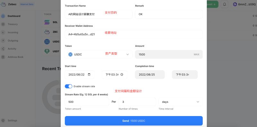The width and height of the screenshot is (257, 127).
Task: Click the Completion date 2022/08/25
Action: [x=150, y=74]
